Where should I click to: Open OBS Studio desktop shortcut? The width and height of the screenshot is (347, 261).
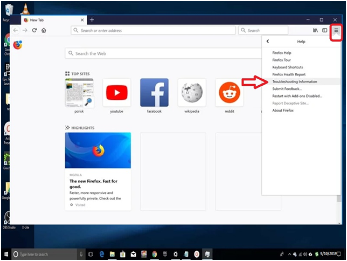pyautogui.click(x=9, y=220)
